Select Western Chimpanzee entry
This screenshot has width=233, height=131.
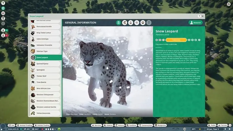tap(45, 95)
